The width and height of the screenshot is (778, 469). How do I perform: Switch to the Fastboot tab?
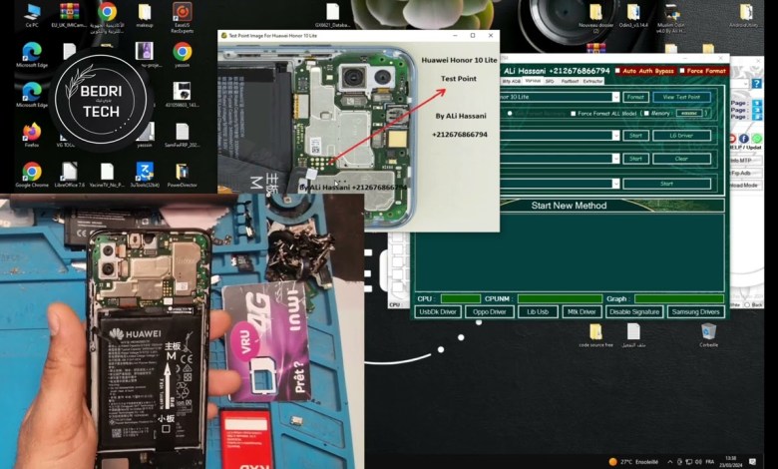[x=570, y=81]
